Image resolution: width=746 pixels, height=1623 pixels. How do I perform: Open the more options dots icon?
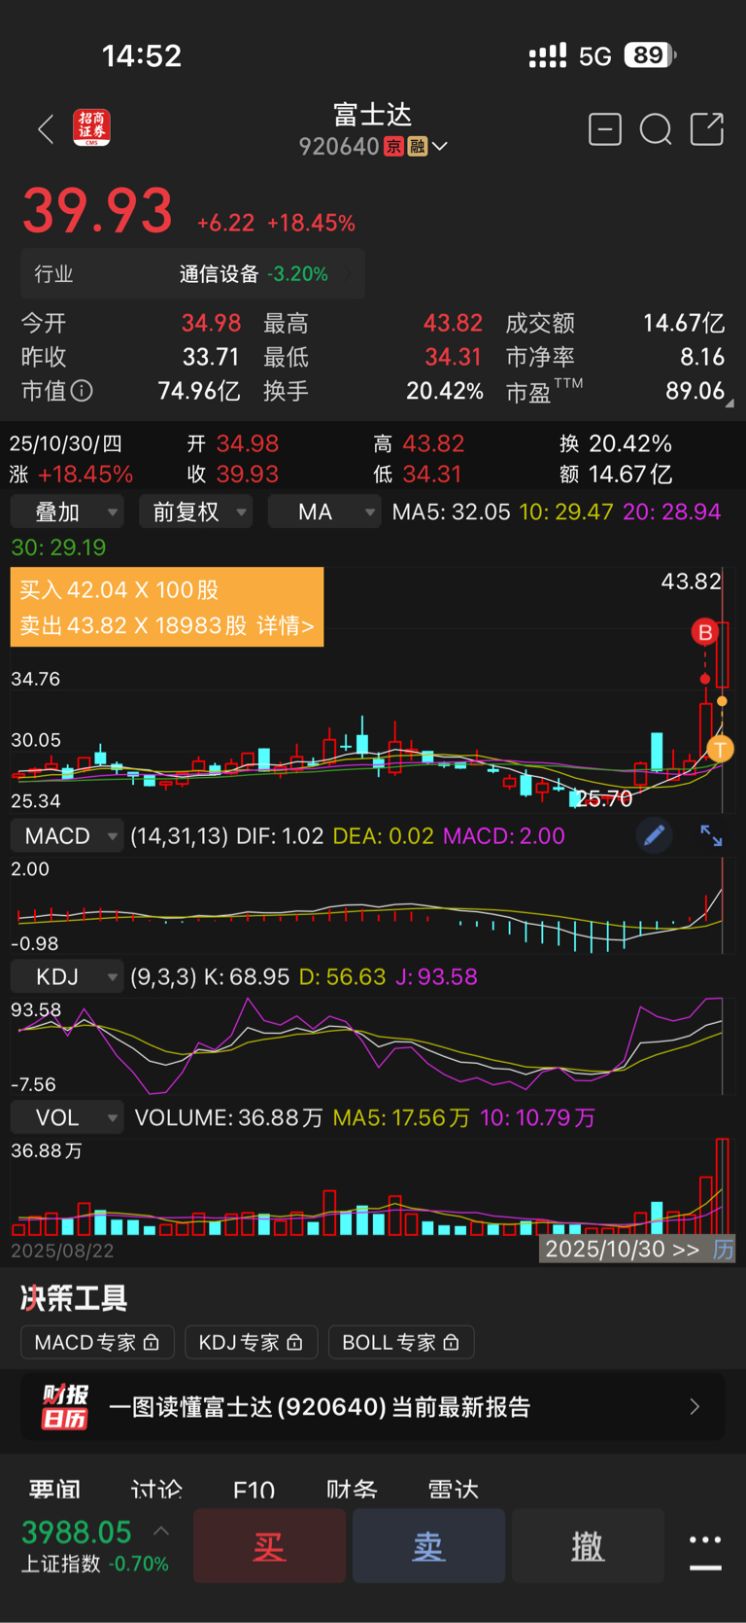(705, 1550)
